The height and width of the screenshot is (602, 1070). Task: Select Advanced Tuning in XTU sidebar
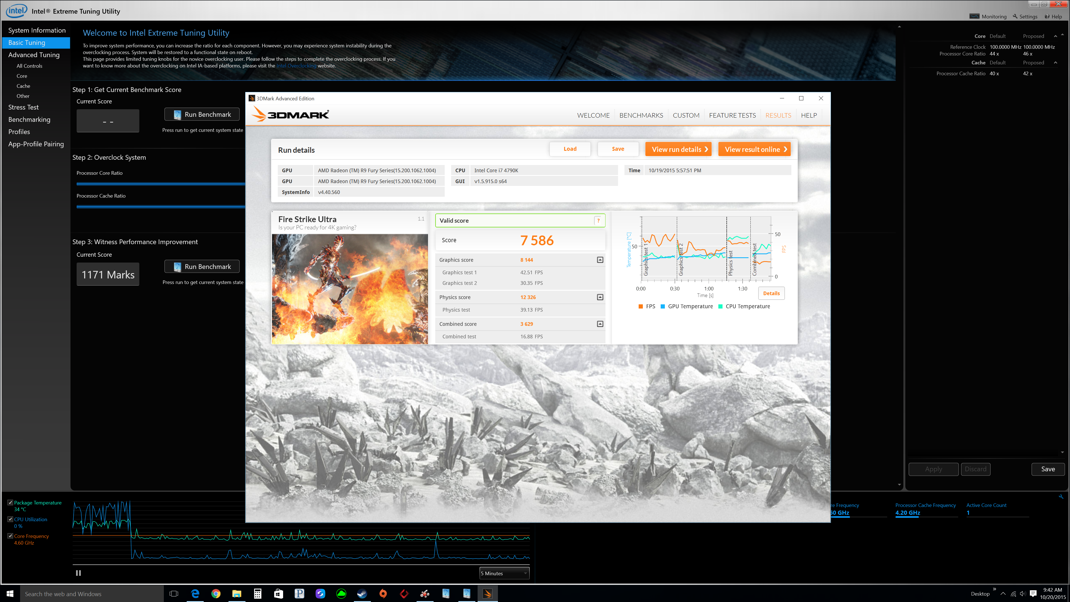(34, 55)
